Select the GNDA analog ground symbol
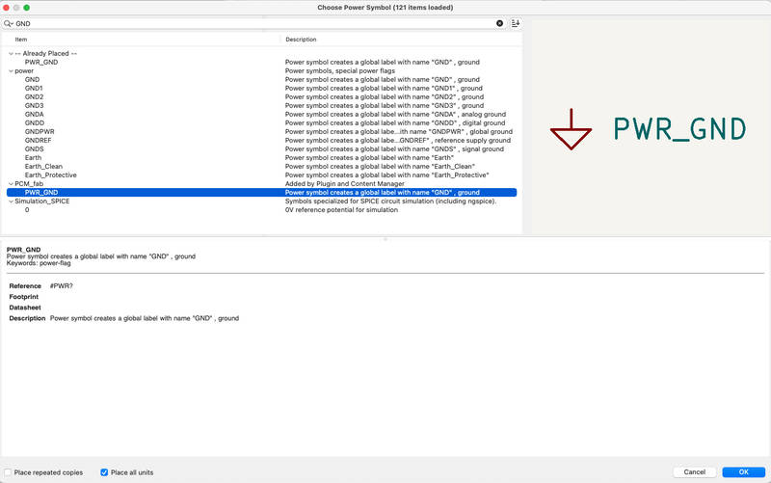 click(34, 114)
